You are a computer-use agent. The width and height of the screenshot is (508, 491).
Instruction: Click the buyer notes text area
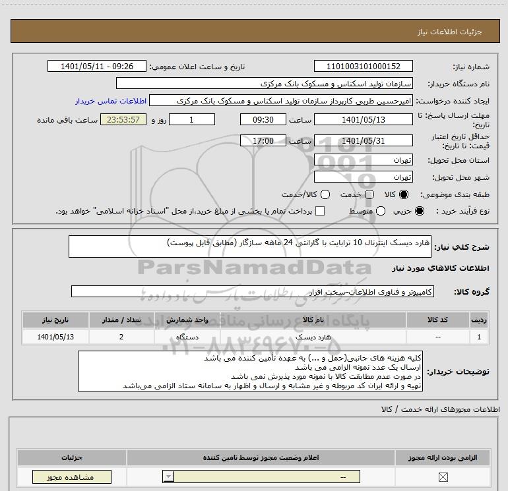click(250, 371)
